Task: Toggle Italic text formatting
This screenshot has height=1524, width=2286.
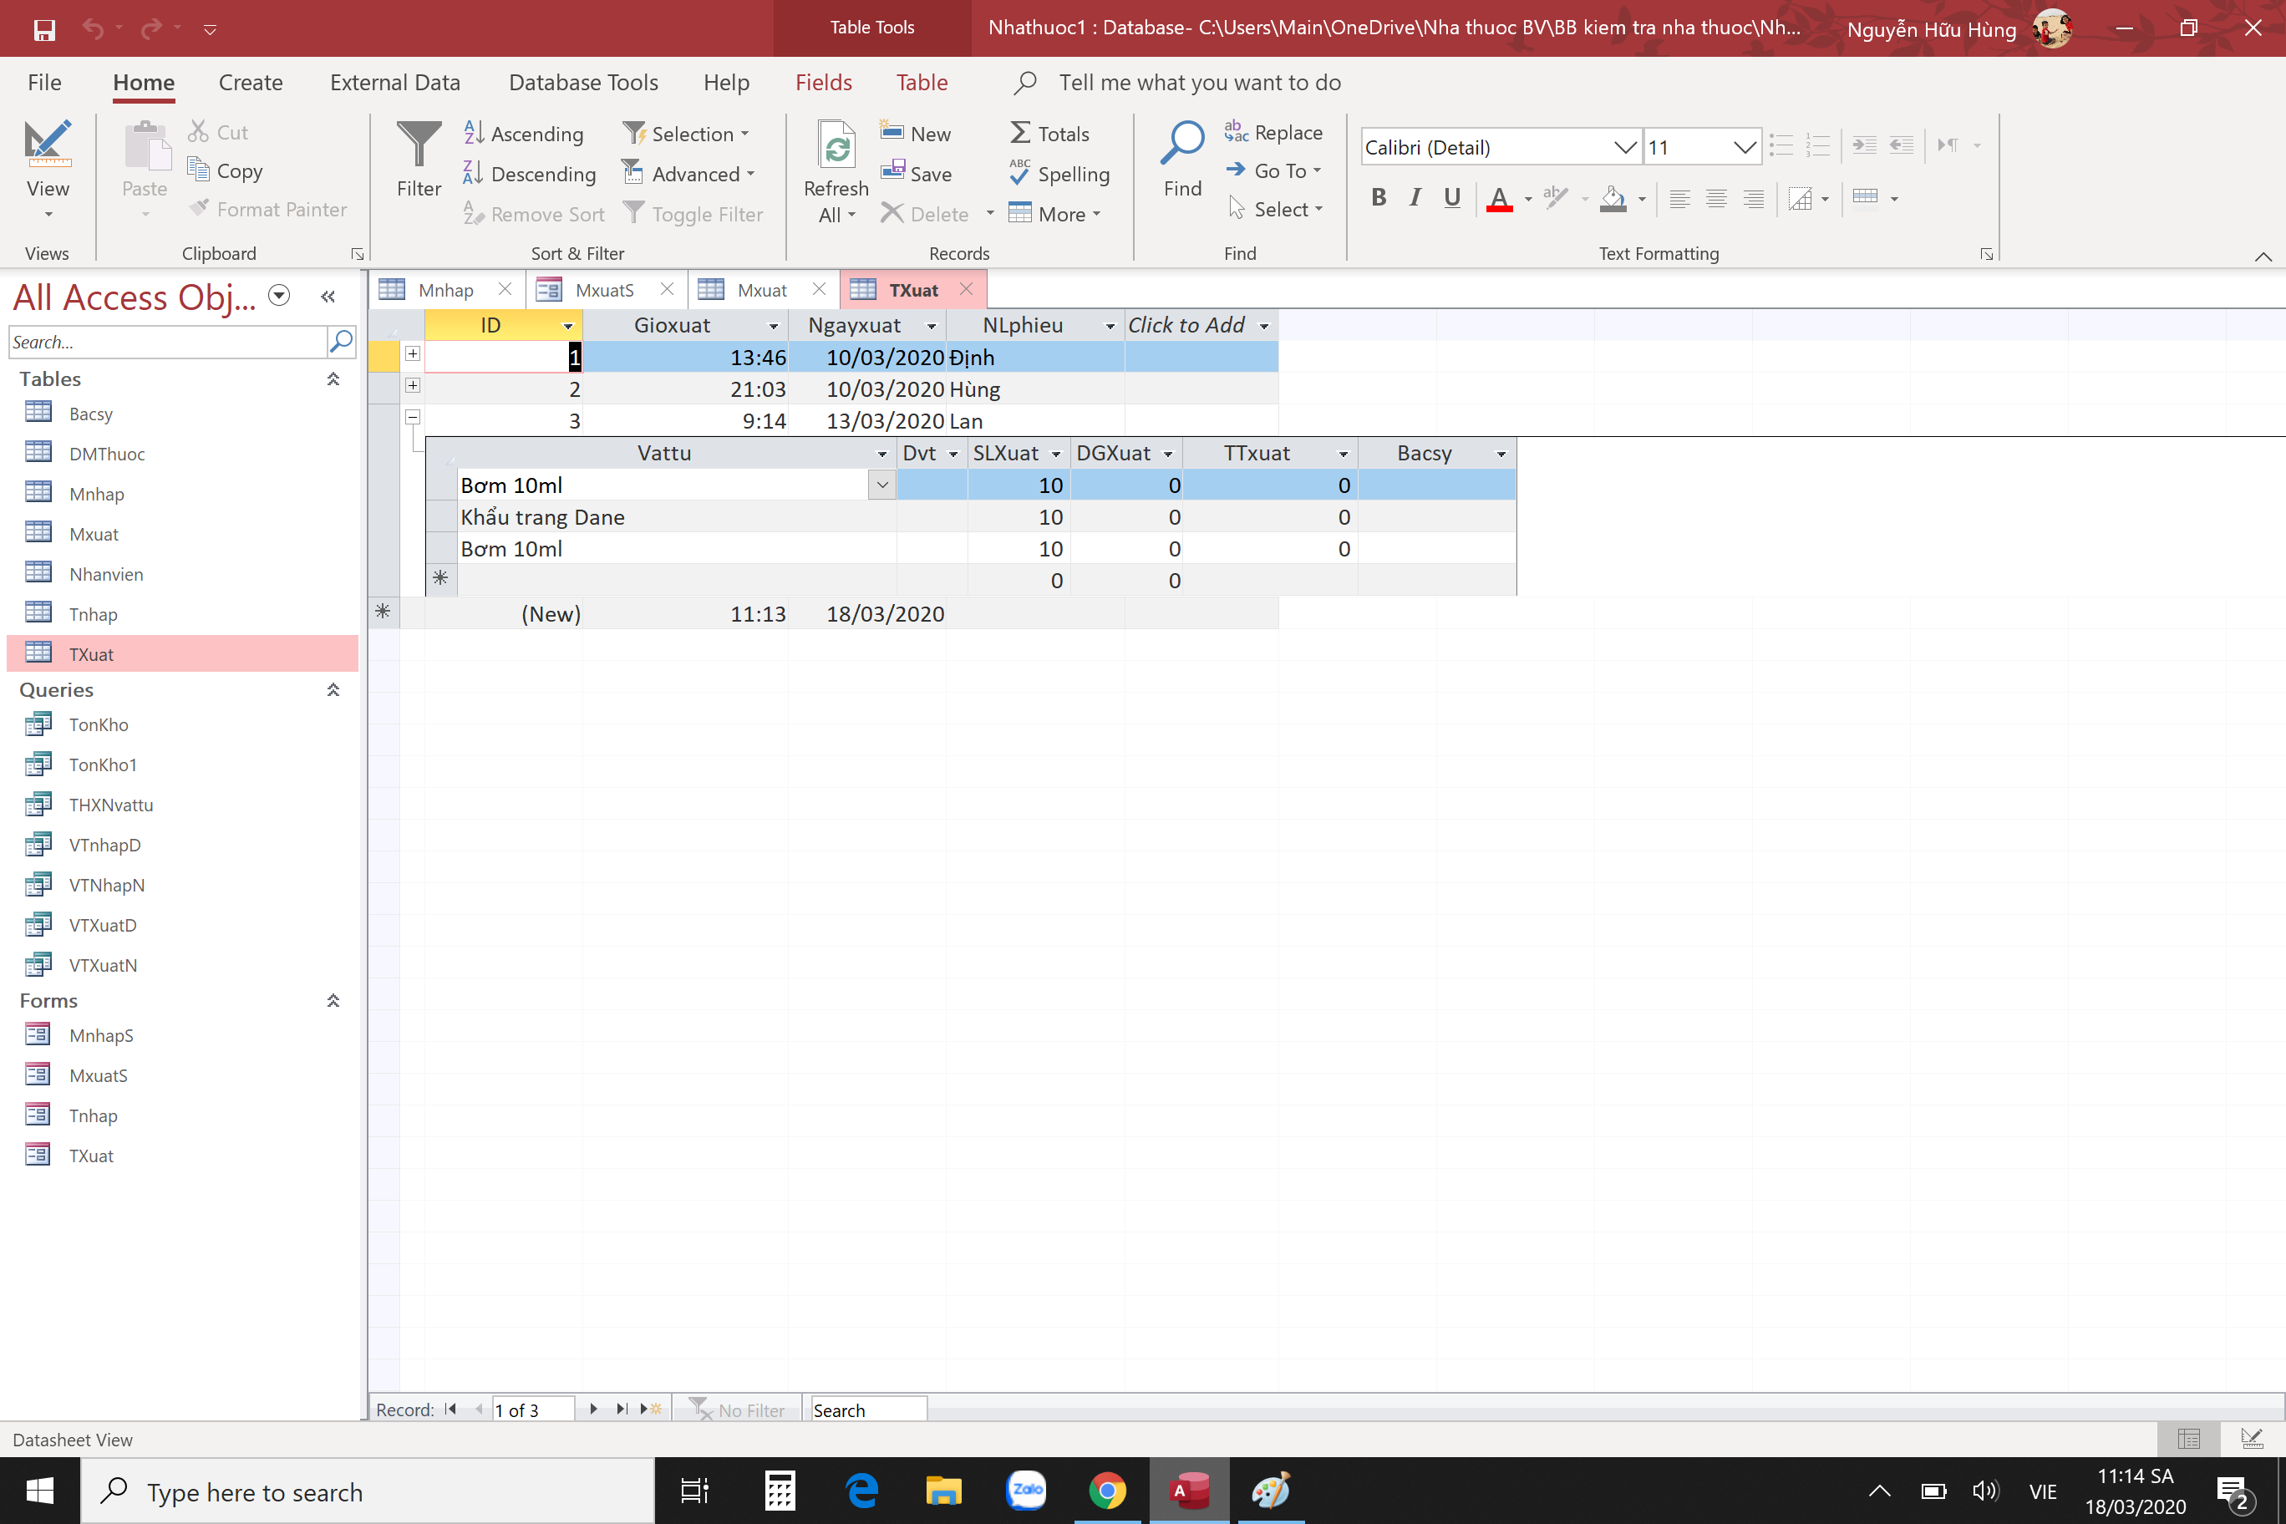Action: (x=1415, y=198)
